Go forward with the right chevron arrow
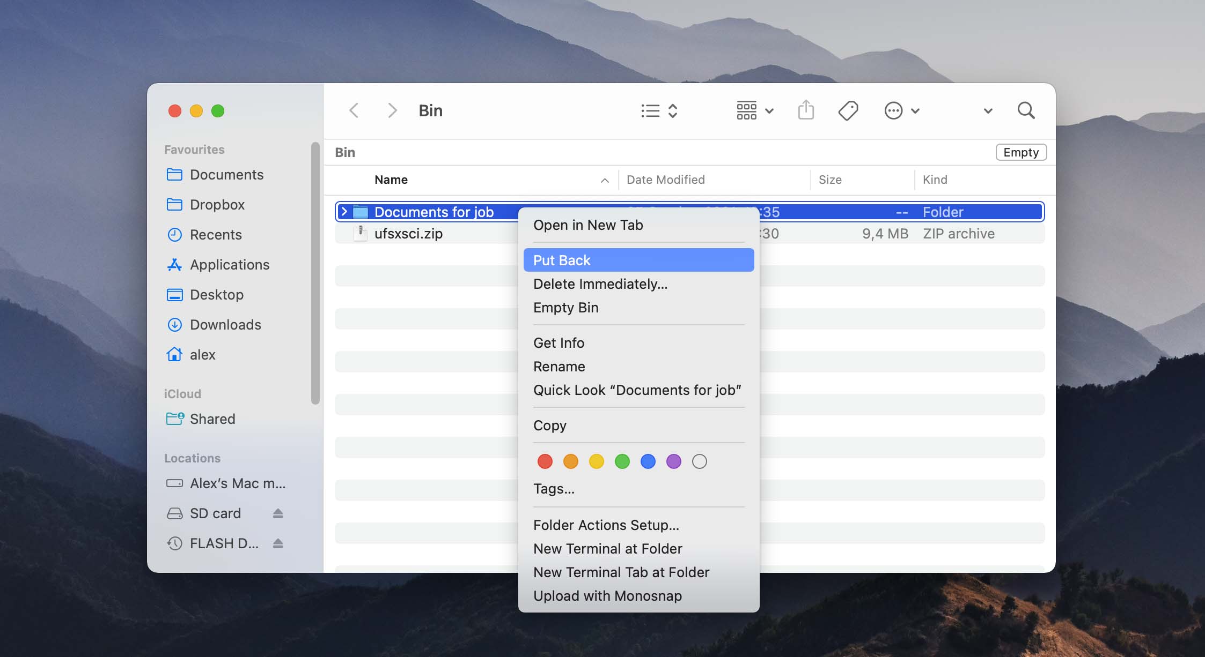Image resolution: width=1205 pixels, height=657 pixels. 392,110
